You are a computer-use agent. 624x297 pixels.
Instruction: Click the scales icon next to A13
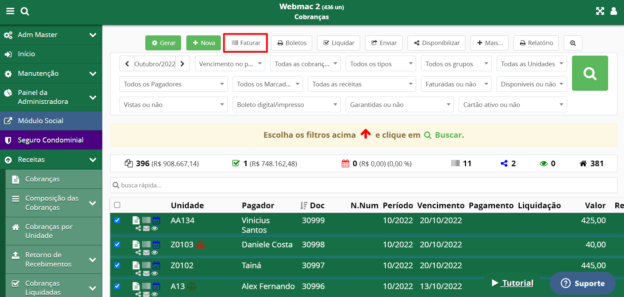point(192,286)
